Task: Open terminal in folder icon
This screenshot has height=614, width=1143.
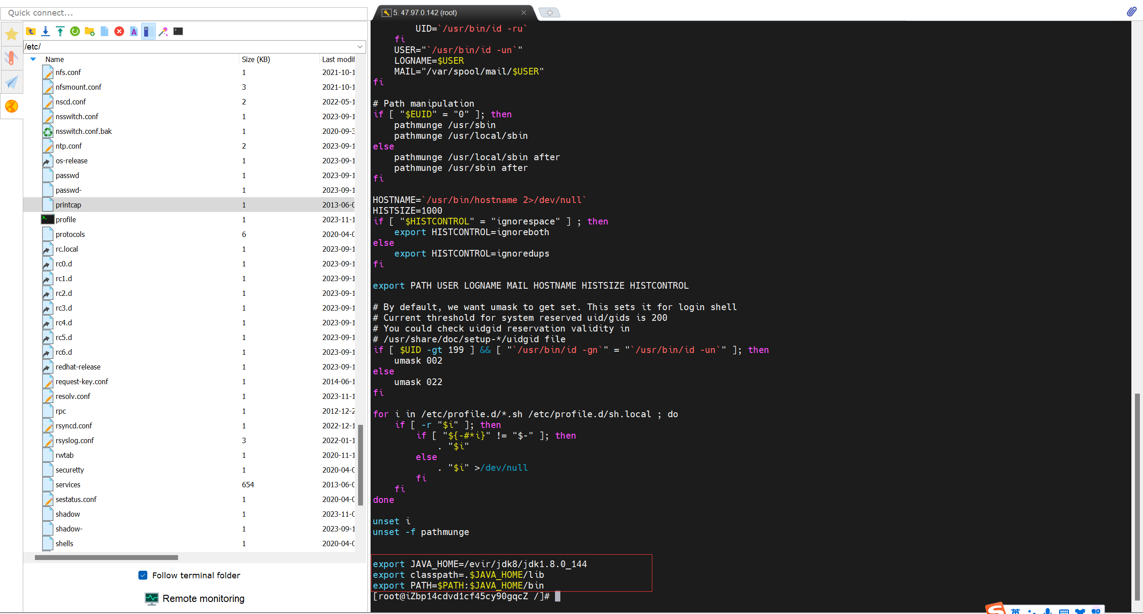Action: coord(178,31)
